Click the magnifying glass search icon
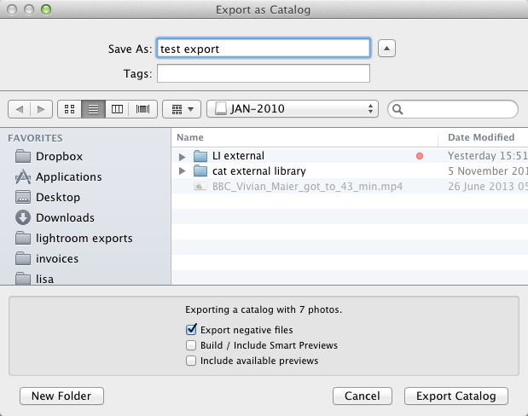The width and height of the screenshot is (528, 416). coord(397,109)
